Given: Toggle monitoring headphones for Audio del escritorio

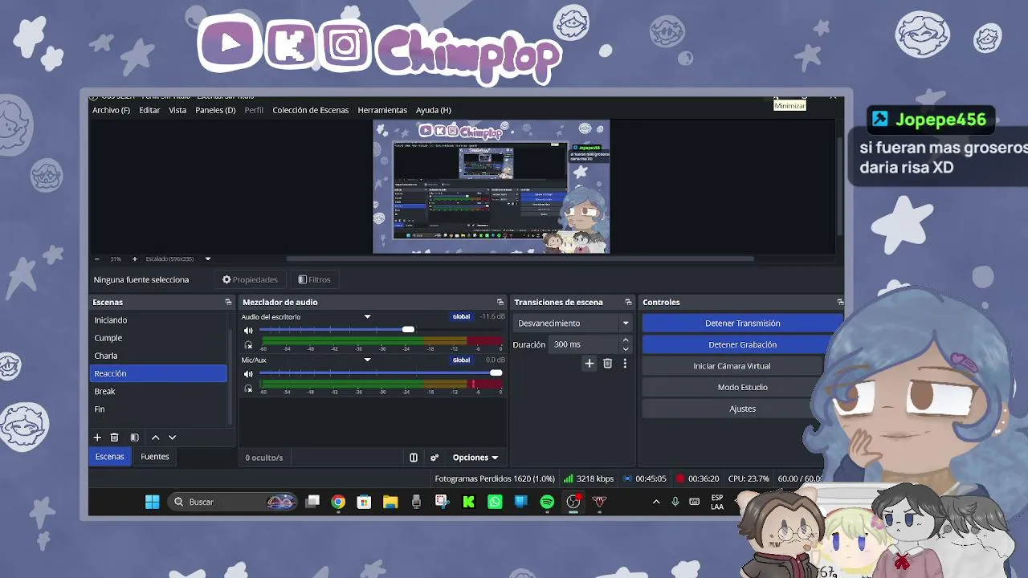Looking at the screenshot, I should (x=248, y=345).
